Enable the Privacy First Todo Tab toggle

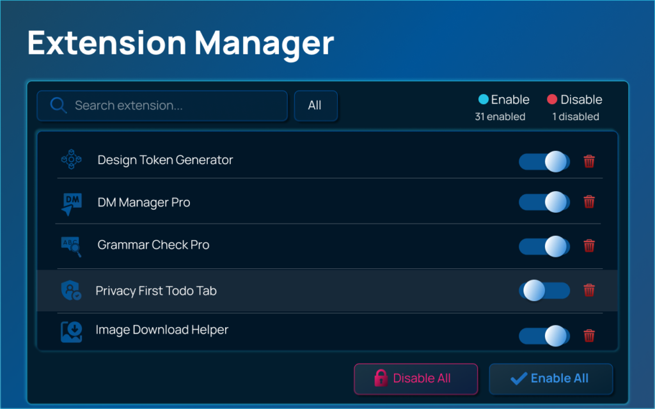pyautogui.click(x=544, y=291)
